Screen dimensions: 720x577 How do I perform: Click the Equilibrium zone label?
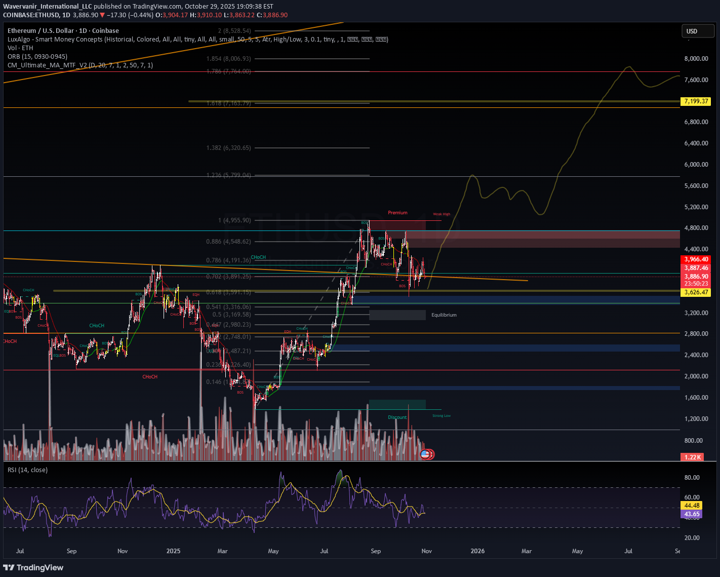pos(444,315)
